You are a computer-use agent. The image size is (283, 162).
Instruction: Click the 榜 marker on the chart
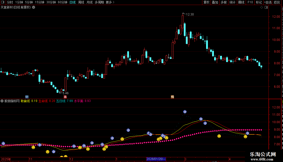pyautogui.click(x=172, y=97)
